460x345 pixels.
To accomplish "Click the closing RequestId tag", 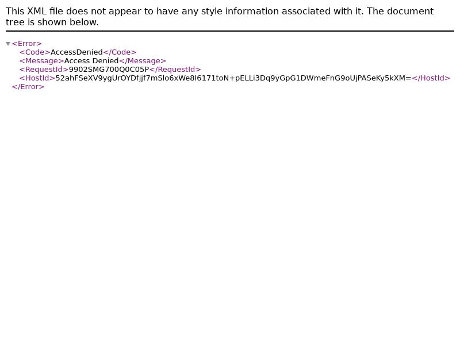I will (175, 70).
